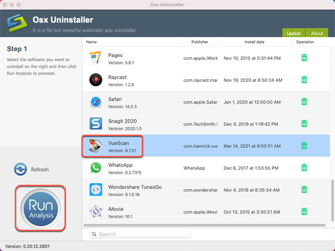Image resolution: width=335 pixels, height=251 pixels.
Task: Click Version: 9.7.51 under VueScan
Action: coord(122,151)
